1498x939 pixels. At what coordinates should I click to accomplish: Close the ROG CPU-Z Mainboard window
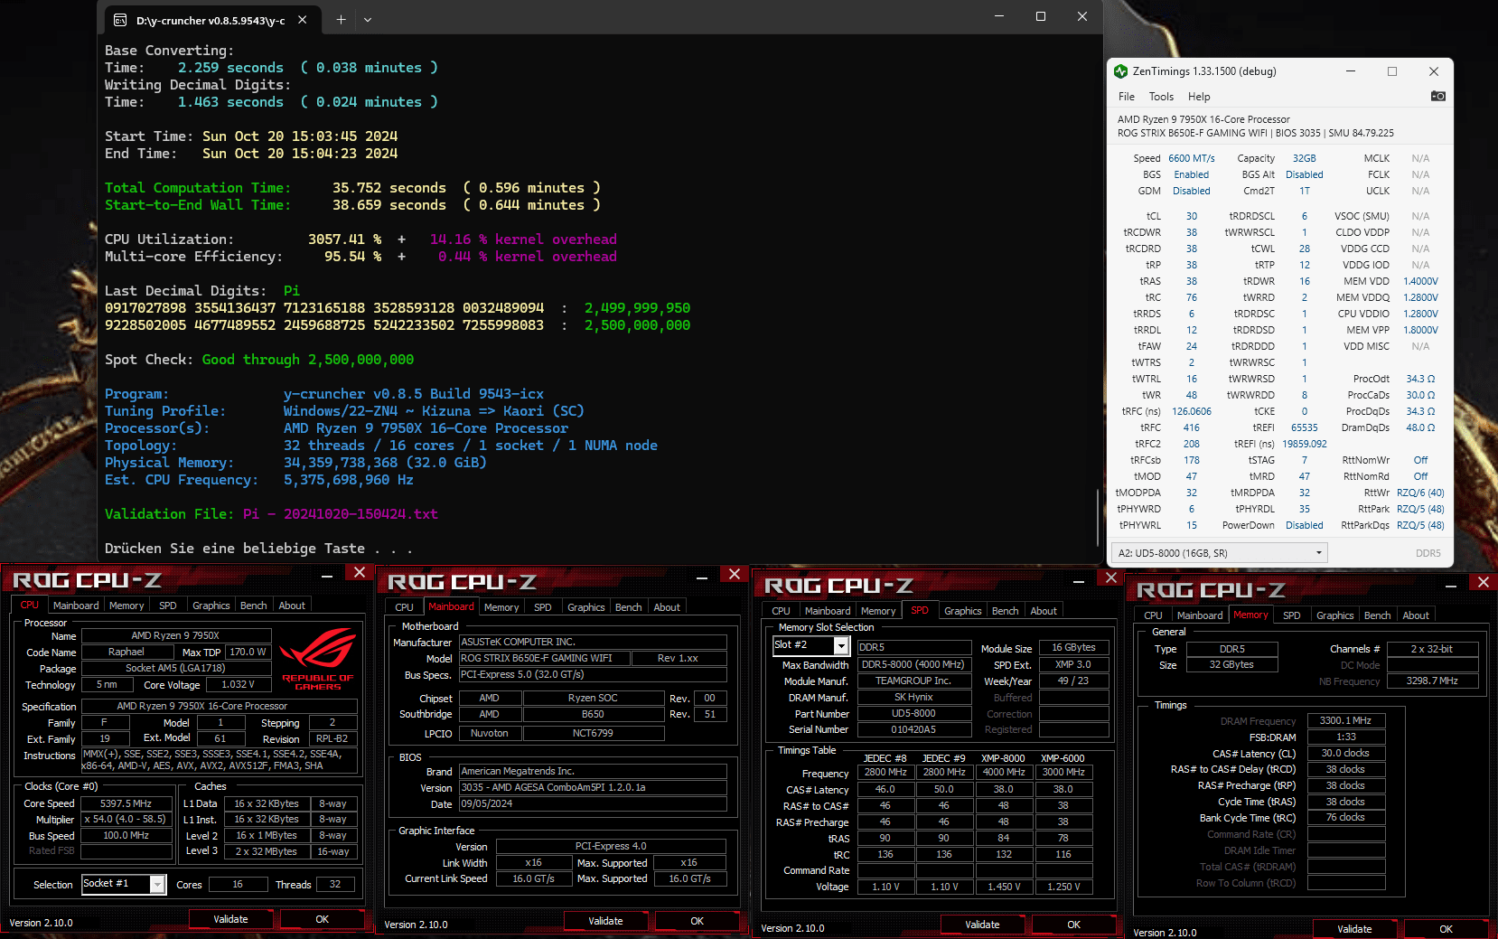coord(734,575)
